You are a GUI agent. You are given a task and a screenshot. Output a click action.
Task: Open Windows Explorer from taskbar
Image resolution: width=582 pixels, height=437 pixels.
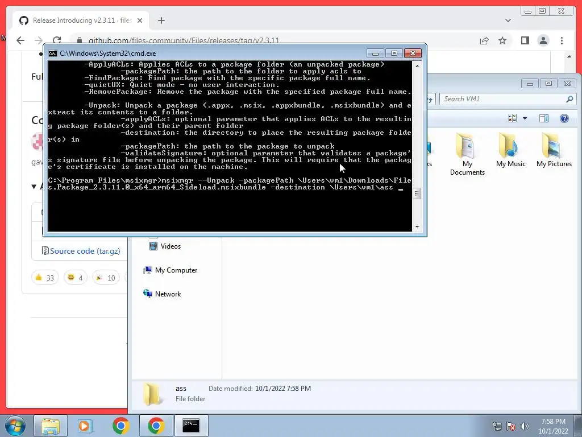coord(51,426)
